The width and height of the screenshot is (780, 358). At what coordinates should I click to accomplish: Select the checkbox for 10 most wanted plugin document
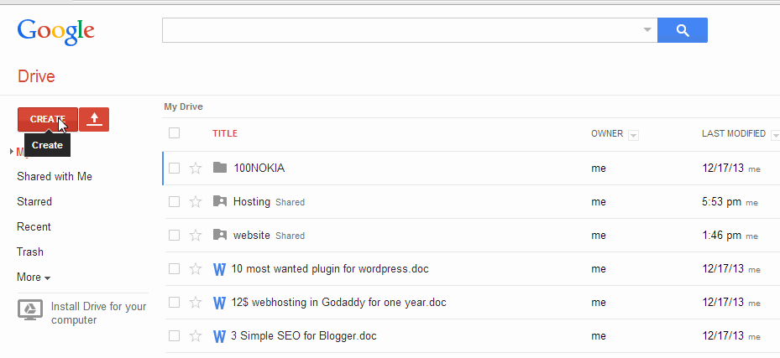click(x=174, y=268)
